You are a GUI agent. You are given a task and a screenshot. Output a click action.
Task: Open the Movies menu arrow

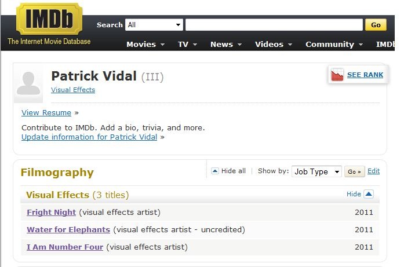click(162, 45)
